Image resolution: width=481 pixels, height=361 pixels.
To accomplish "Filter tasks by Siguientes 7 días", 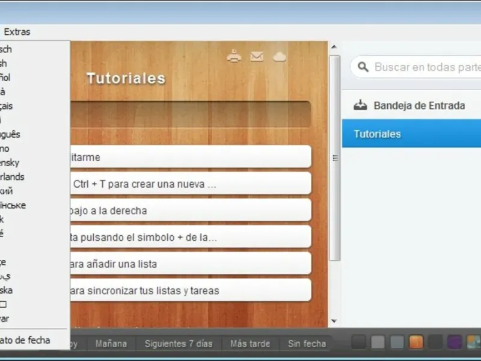I will click(x=179, y=344).
